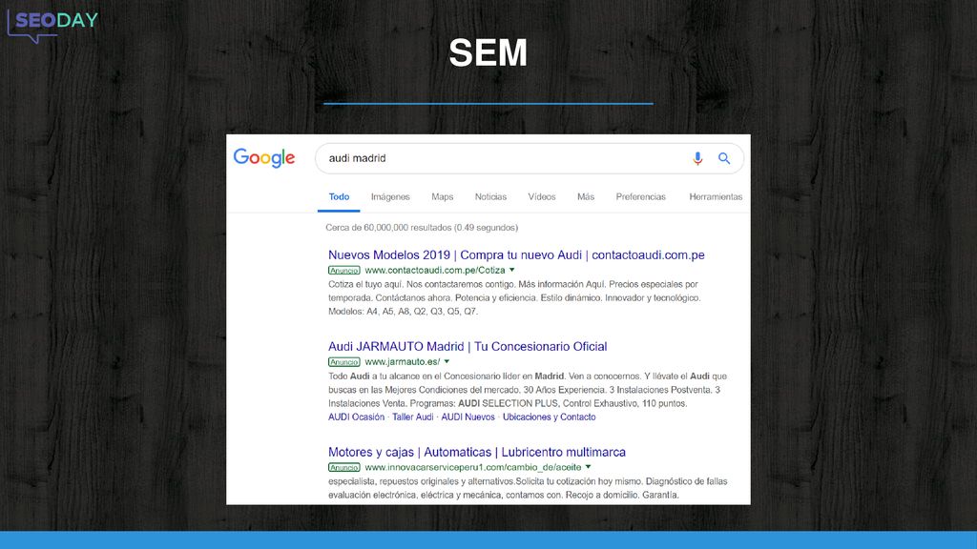Screen dimensions: 977x549
Task: Click the Anuncio badge next to www.jarmauto.es
Action: point(343,361)
